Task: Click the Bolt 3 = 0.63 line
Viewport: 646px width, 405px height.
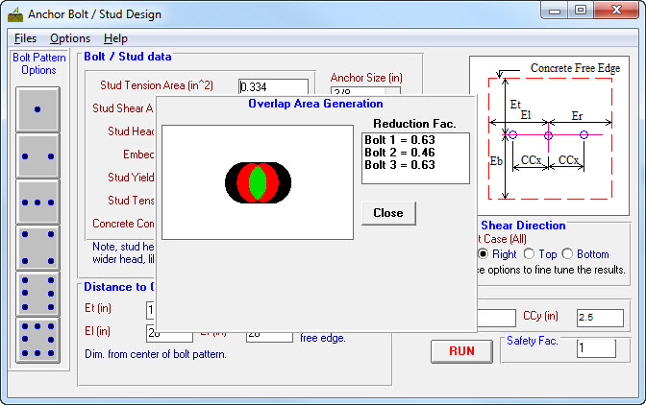Action: (400, 165)
